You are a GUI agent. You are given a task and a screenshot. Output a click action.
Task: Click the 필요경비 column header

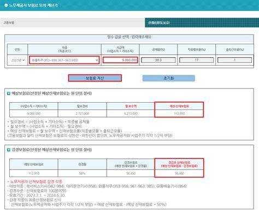point(83,106)
